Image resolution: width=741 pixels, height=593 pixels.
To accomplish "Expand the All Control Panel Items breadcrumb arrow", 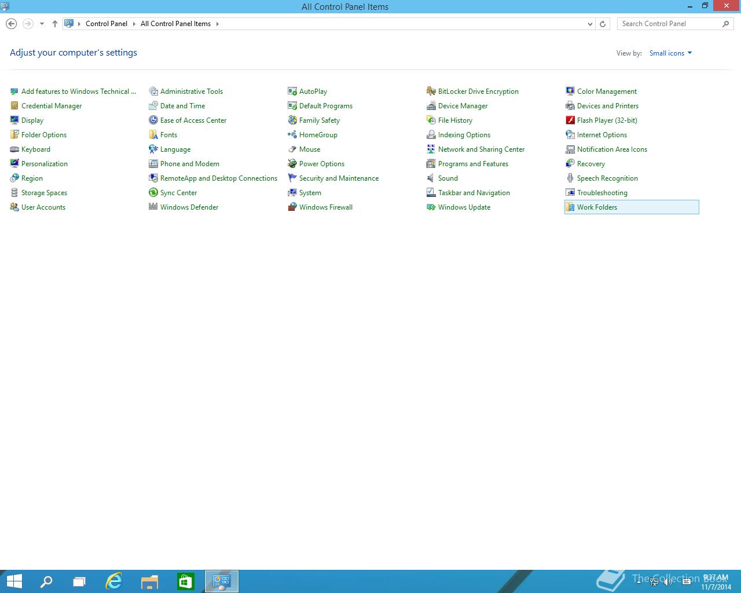I will tap(218, 24).
